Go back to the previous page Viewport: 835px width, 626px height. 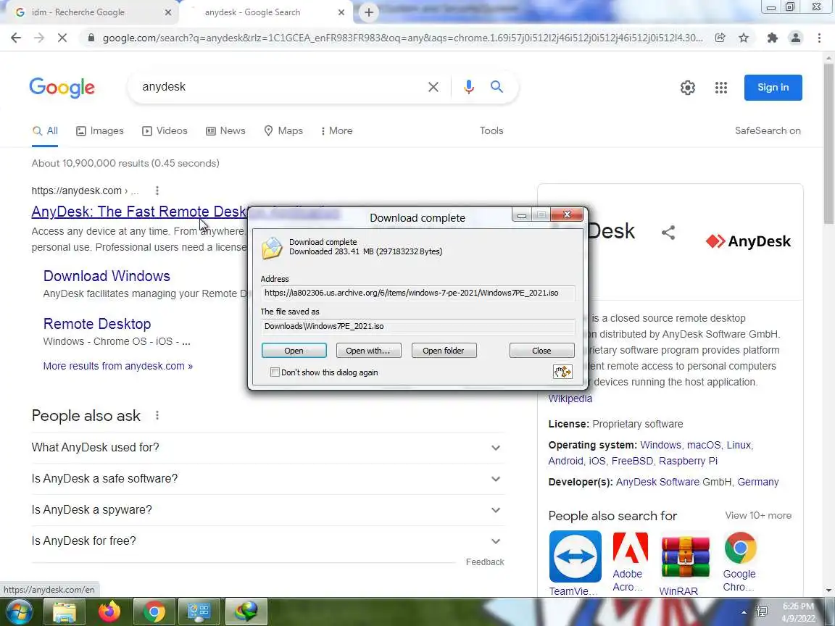(x=16, y=38)
